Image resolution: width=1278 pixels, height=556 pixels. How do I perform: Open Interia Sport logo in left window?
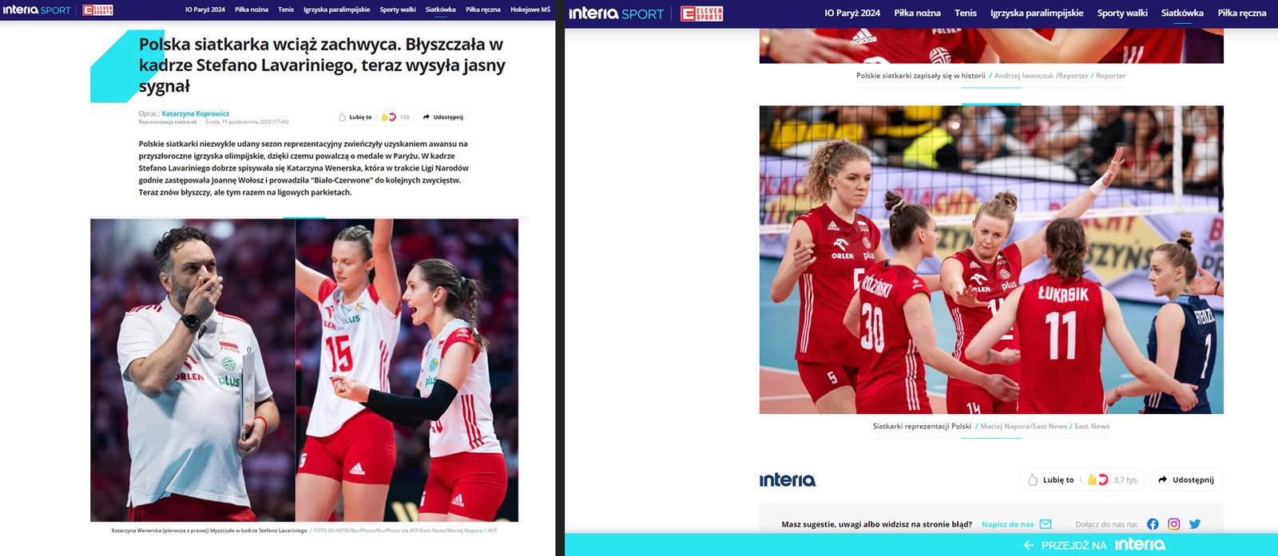tap(37, 10)
